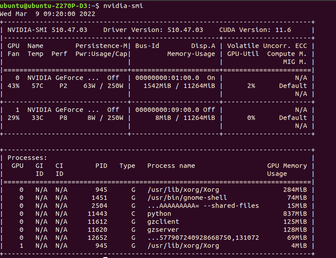The image size is (336, 258).
Task: Click memory usage "1542MiB / 11264MiB"
Action: (179, 86)
